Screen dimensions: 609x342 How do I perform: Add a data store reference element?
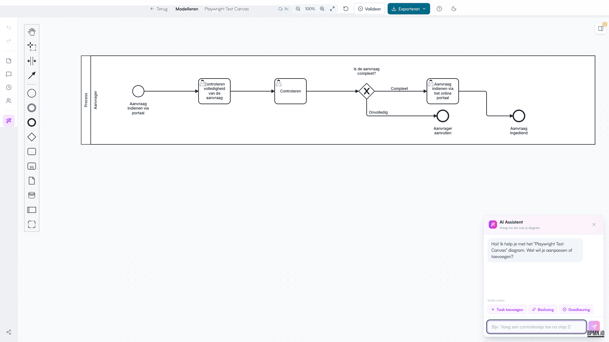pos(32,195)
